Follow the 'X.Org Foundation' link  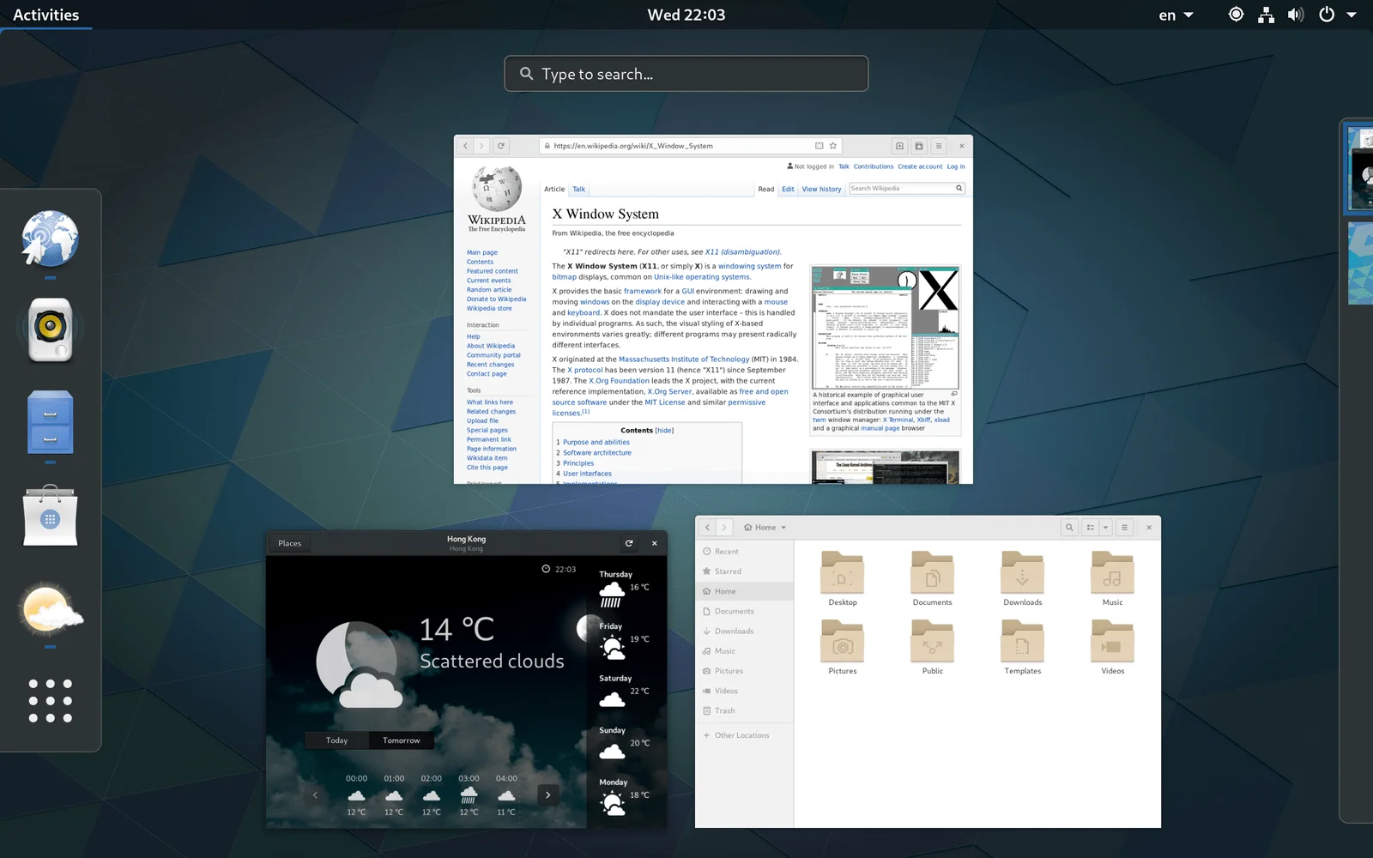pos(619,381)
